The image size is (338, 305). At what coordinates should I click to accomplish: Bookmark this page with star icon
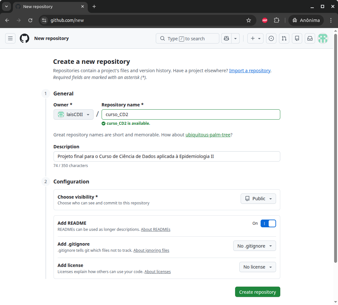click(249, 20)
